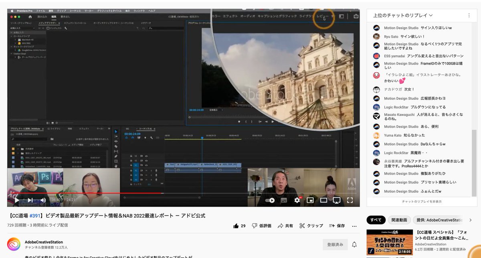Screen dimensions: 481x258
Task: Click 永谷喜美雄's chat avatar
Action: click(x=376, y=162)
